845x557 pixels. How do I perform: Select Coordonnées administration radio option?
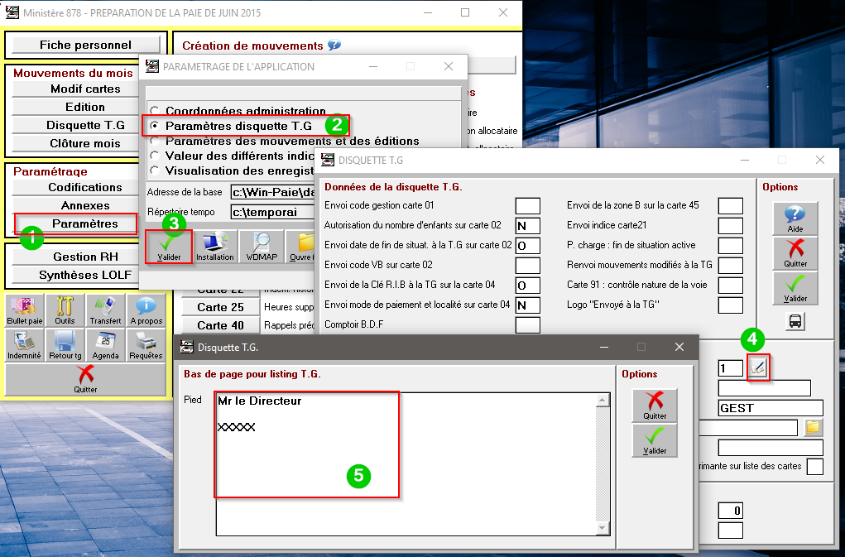[154, 111]
